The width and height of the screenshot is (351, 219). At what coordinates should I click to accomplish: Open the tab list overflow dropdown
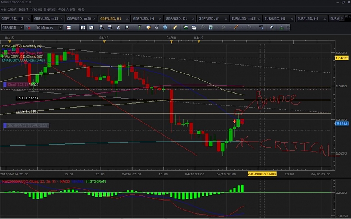tap(341, 18)
